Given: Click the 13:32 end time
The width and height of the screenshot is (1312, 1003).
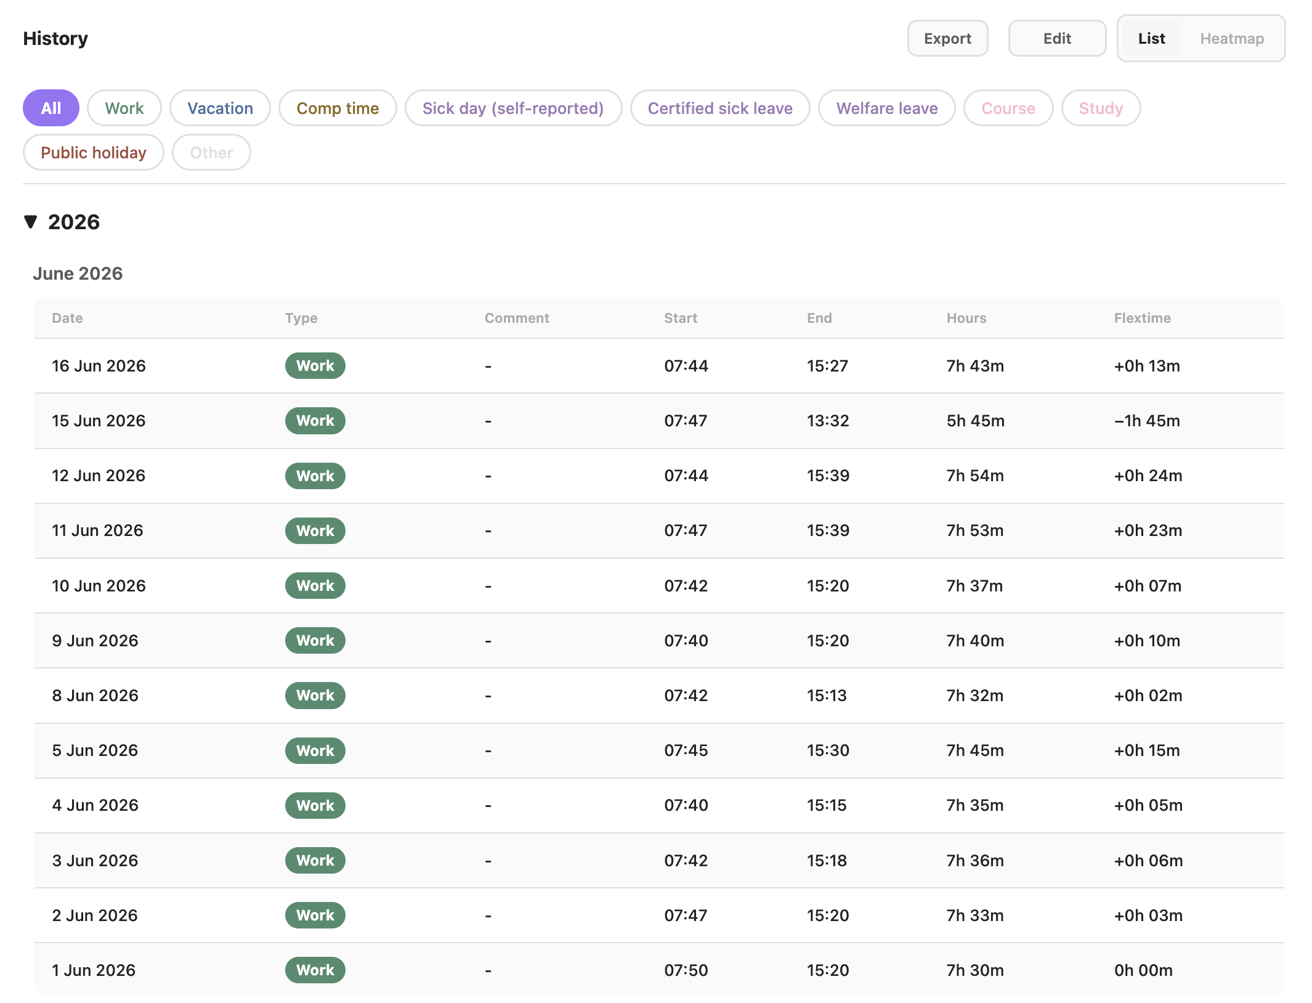Looking at the screenshot, I should point(828,421).
